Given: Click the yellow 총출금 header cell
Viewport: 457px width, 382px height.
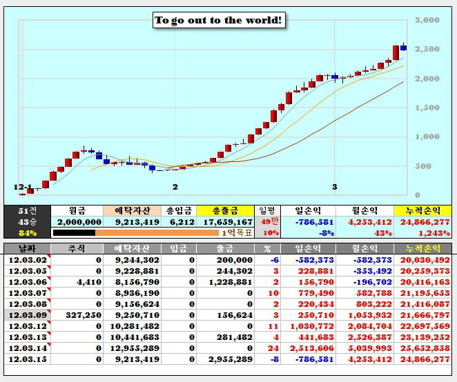Looking at the screenshot, I should (x=225, y=211).
